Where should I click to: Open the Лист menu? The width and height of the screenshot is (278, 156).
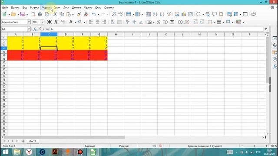point(66,8)
